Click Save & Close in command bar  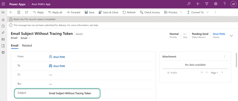click(x=108, y=12)
